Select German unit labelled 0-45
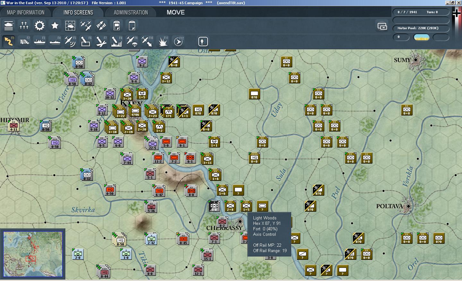Viewport: 462px width, 281px height. (x=183, y=239)
